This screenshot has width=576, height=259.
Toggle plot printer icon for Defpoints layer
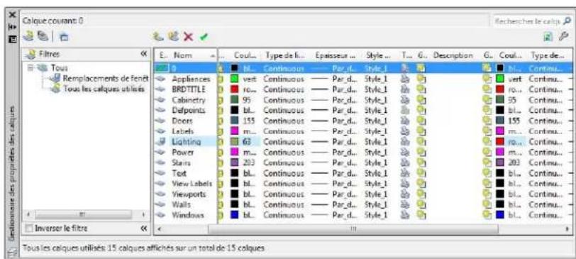point(404,110)
